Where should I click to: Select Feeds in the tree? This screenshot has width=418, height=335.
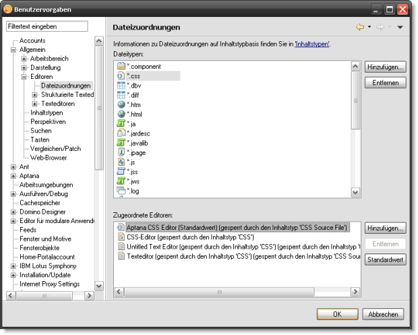pos(28,230)
